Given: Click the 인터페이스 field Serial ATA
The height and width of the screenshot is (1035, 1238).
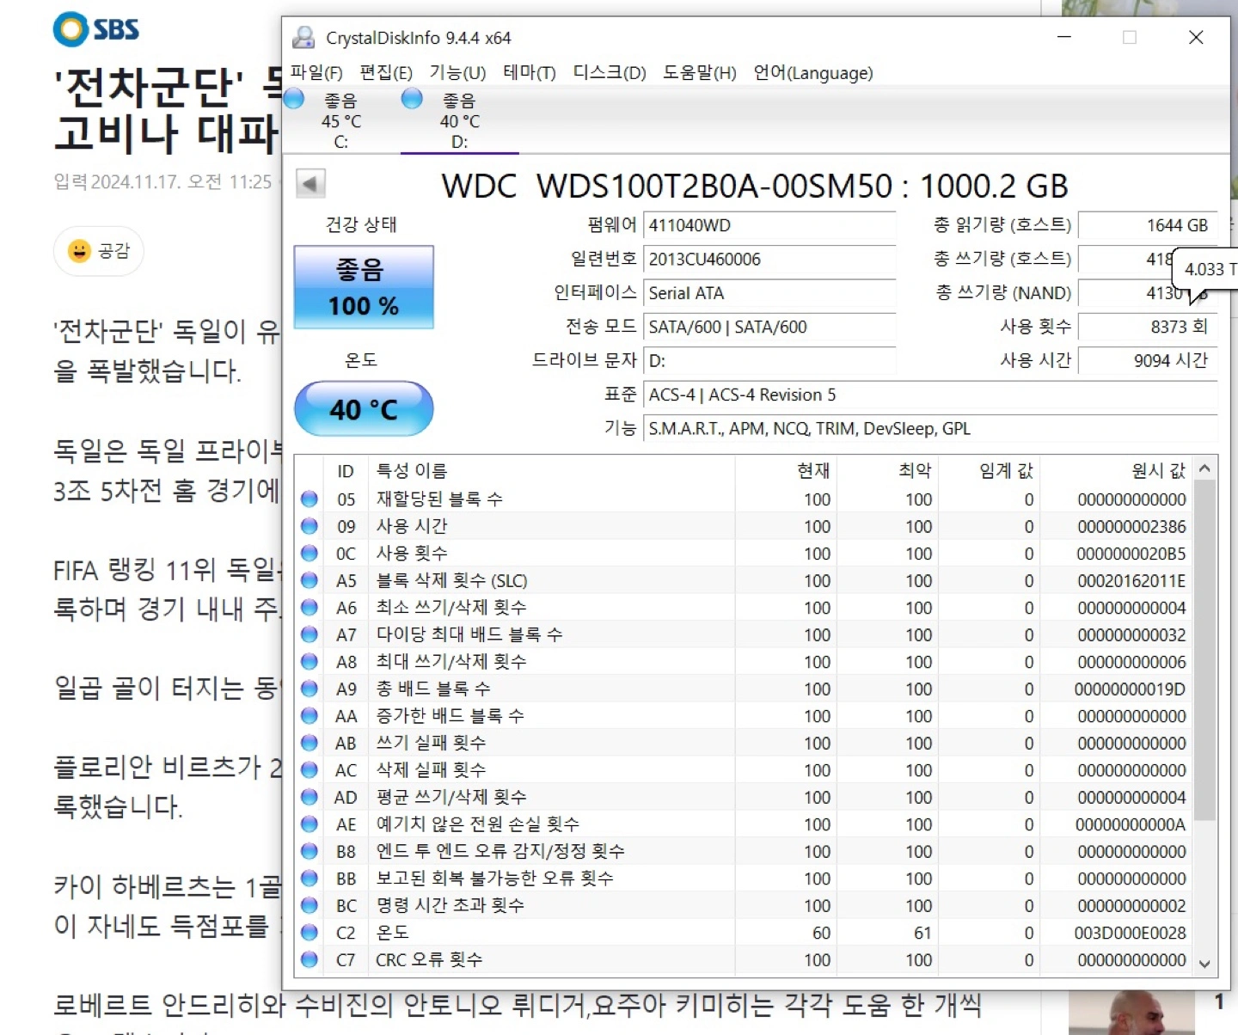Looking at the screenshot, I should [x=769, y=293].
